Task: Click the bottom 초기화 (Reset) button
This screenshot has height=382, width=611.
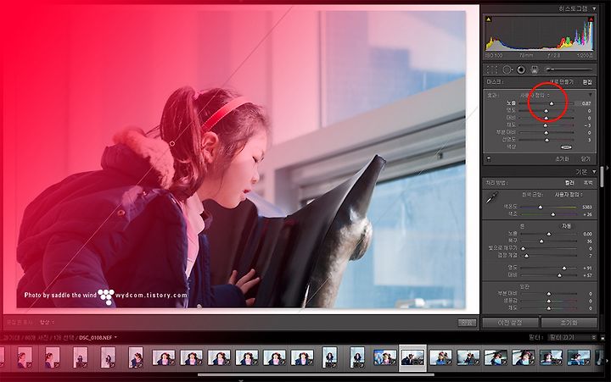Action: click(x=569, y=323)
